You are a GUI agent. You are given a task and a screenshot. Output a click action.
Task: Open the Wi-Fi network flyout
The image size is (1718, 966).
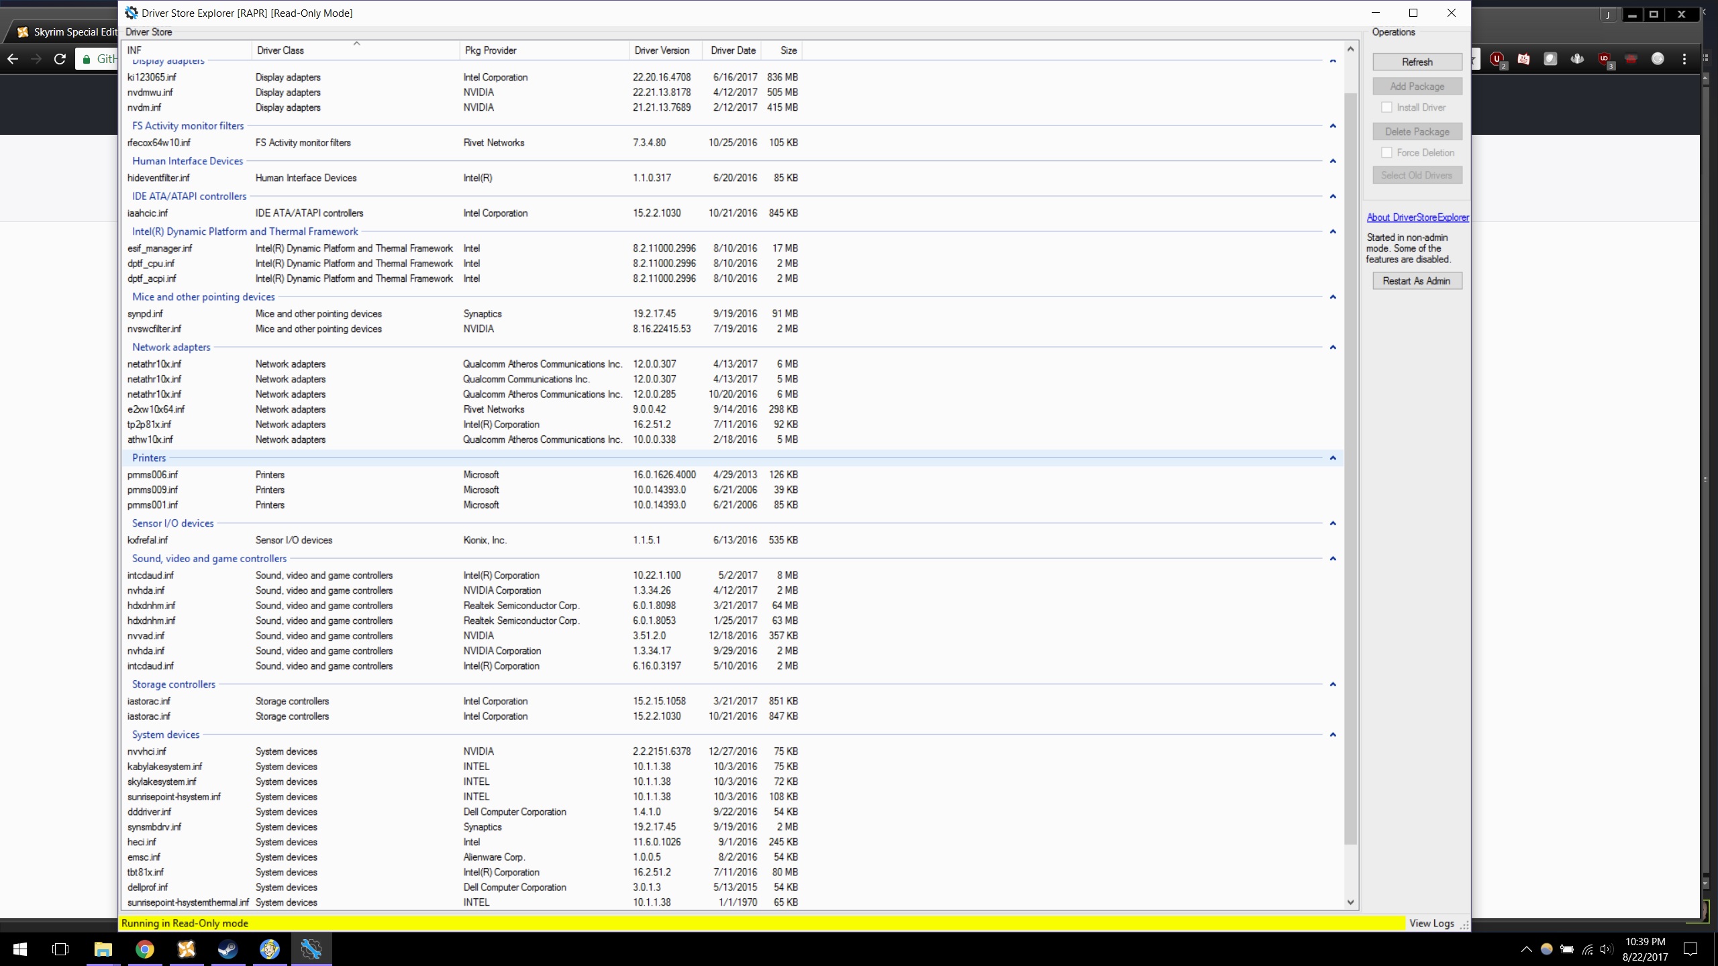1587,949
